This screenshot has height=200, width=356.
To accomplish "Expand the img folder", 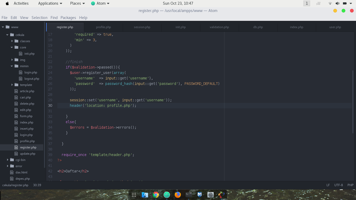I will (x=12, y=60).
